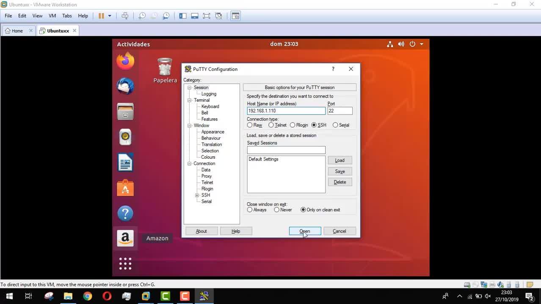Open the VM menu in VMware
Image resolution: width=541 pixels, height=304 pixels.
pyautogui.click(x=52, y=16)
